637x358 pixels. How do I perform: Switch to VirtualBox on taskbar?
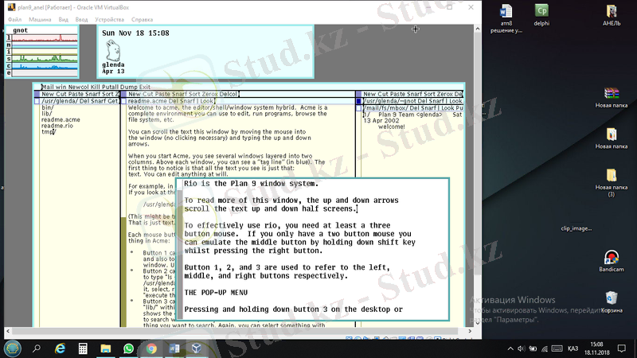point(197,348)
